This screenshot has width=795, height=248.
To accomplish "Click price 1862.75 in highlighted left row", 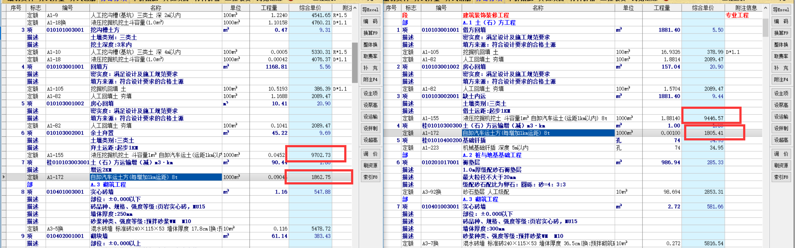I will pyautogui.click(x=321, y=177).
